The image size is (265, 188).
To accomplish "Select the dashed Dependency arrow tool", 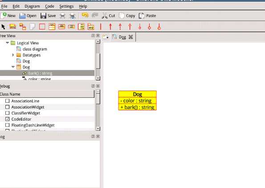I will coord(120,27).
